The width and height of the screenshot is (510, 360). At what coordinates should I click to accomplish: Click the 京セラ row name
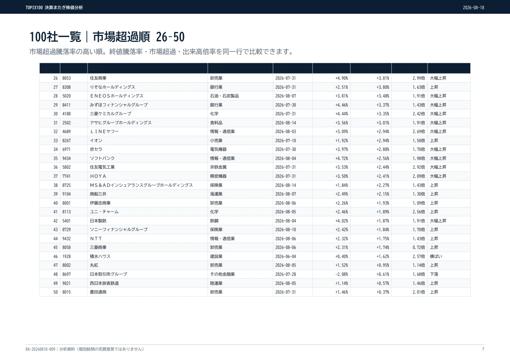coord(96,149)
